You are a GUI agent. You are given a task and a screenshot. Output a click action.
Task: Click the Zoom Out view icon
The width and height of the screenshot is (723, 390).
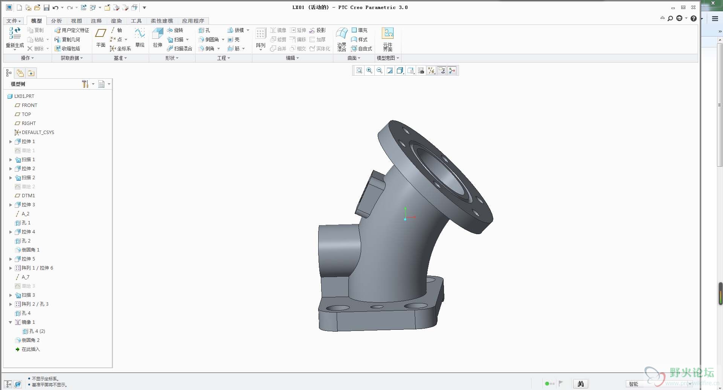click(x=380, y=70)
